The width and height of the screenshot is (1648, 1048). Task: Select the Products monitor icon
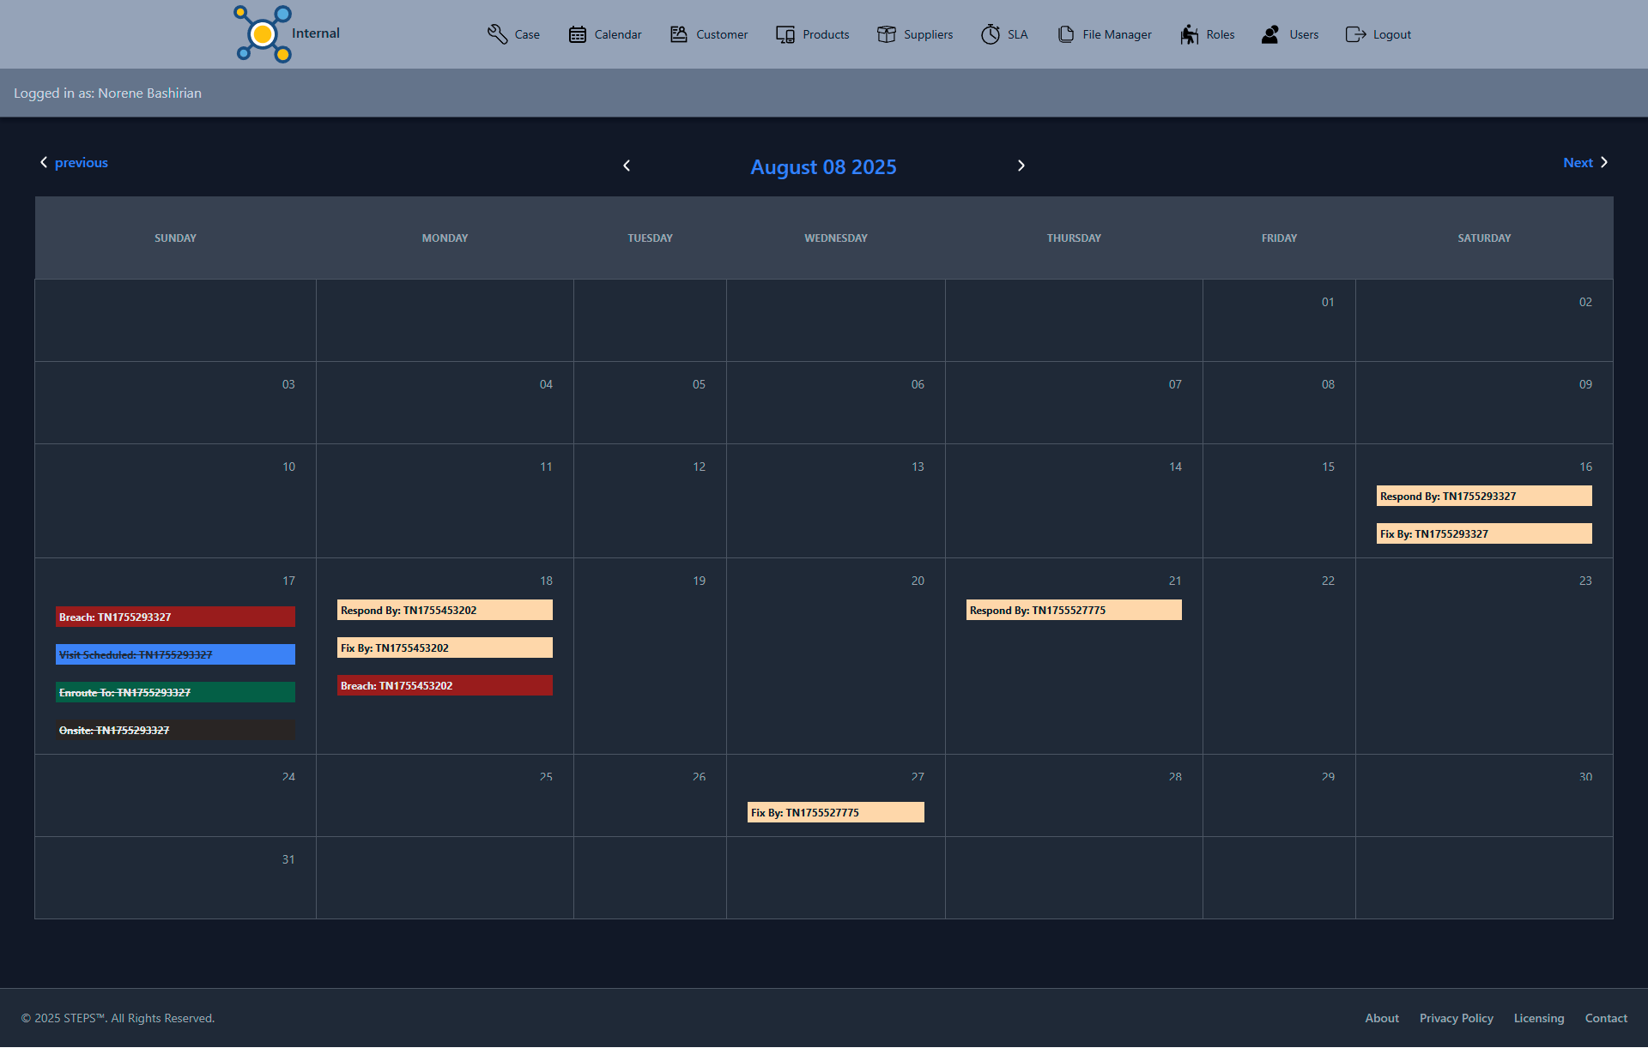785,34
